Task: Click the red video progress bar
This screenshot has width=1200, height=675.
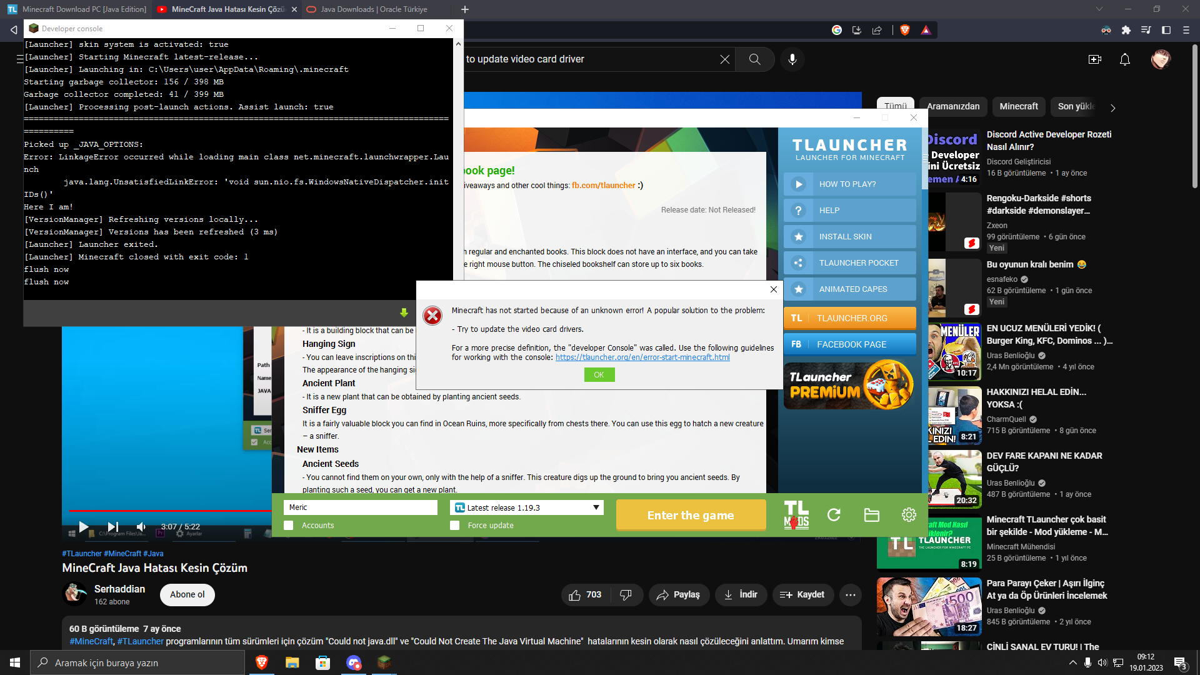Action: 169,511
